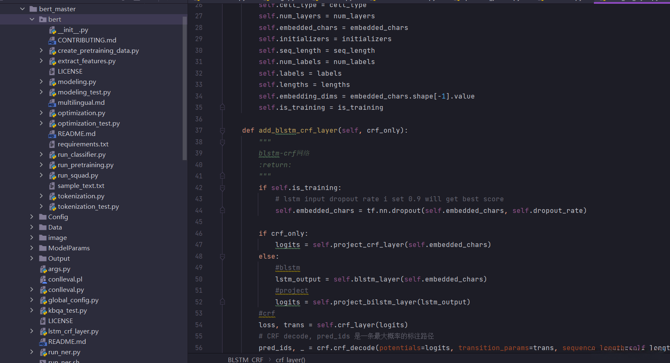Click the optimization_test.py file icon

pyautogui.click(x=52, y=123)
